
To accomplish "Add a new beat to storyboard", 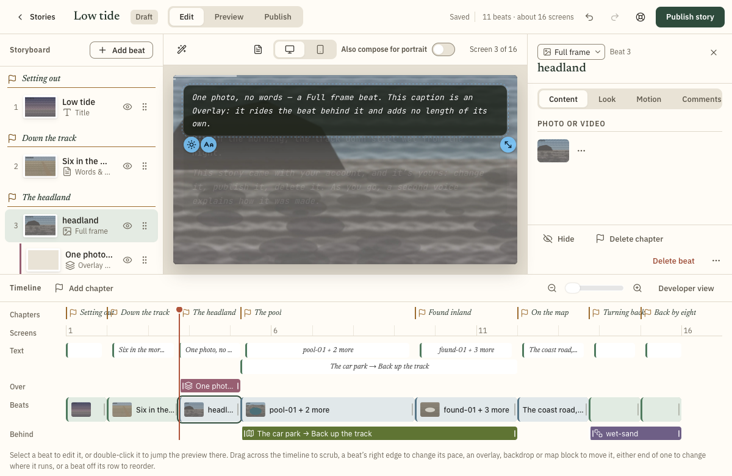I will 121,50.
